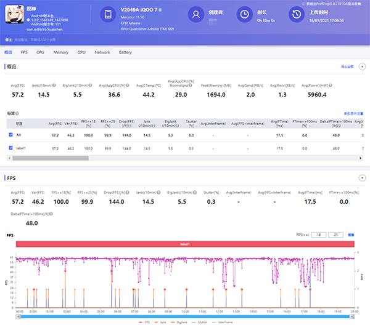The height and width of the screenshot is (325, 370).
Task: Toggle the All row checkbox
Action: [x=11, y=135]
